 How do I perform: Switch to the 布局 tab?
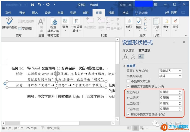[60, 13]
